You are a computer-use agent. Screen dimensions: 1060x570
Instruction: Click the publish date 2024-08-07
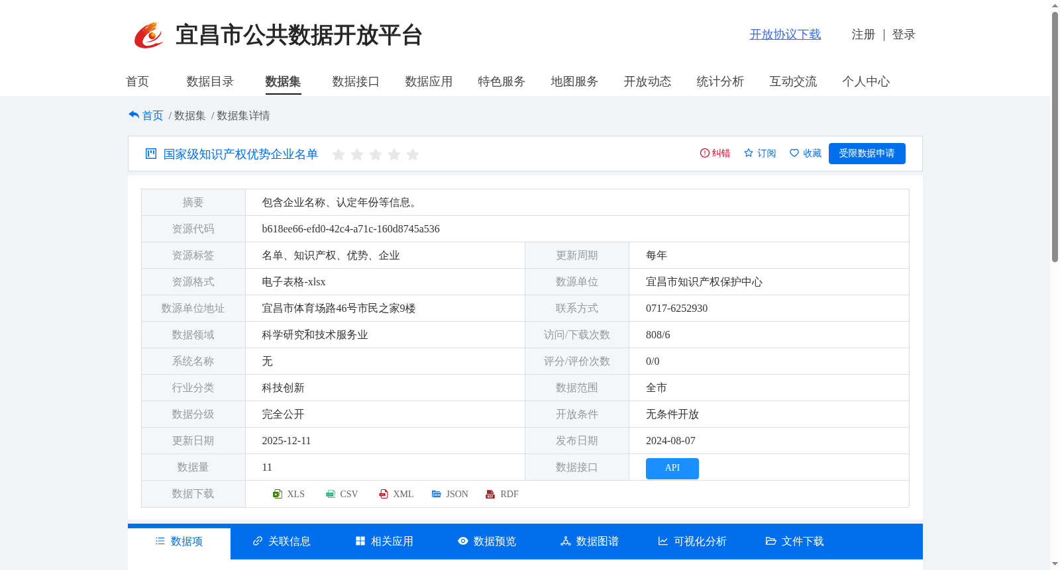tap(670, 441)
